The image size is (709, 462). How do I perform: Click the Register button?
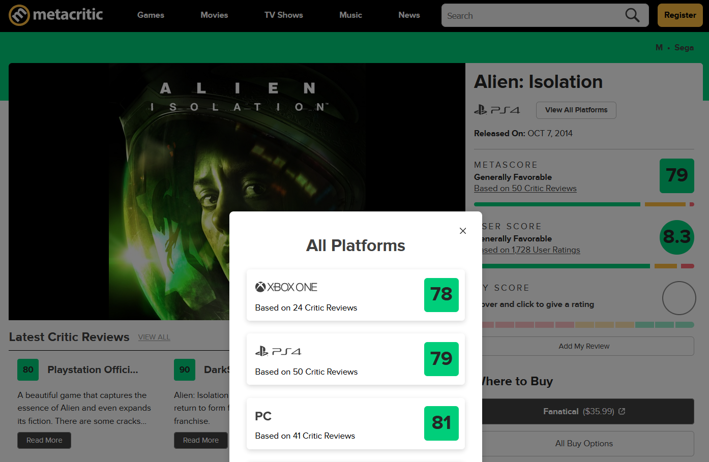(680, 15)
